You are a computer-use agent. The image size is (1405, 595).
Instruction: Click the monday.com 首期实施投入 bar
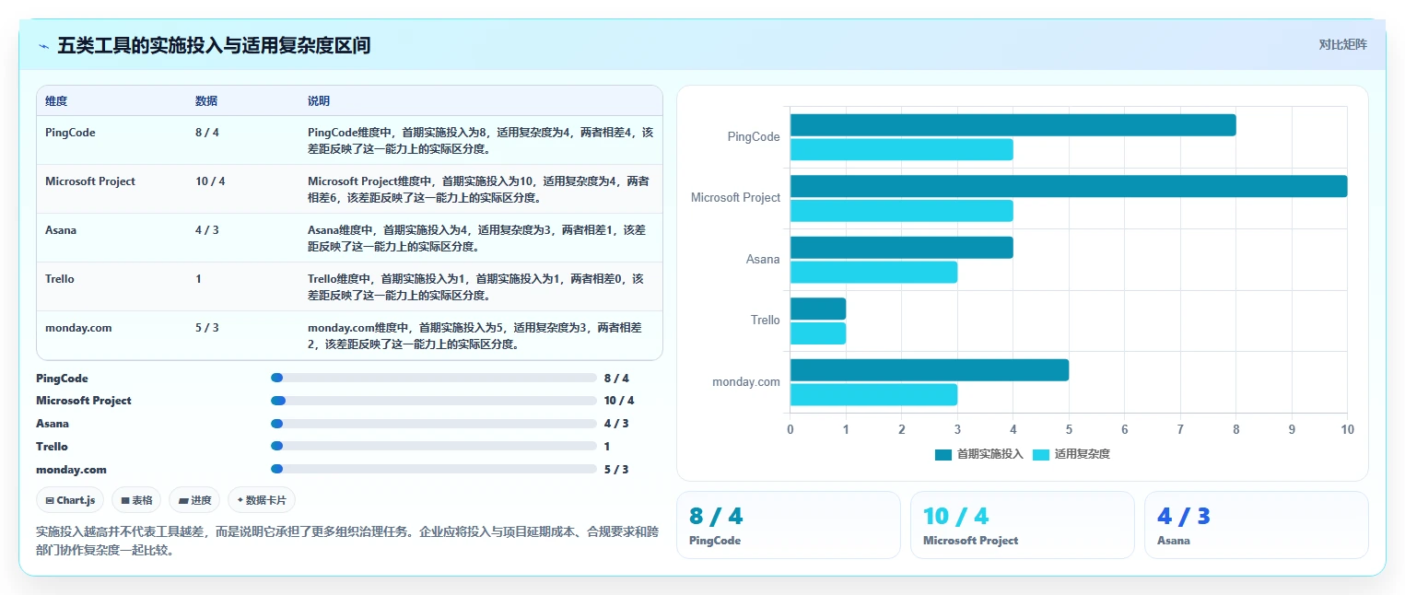click(930, 370)
